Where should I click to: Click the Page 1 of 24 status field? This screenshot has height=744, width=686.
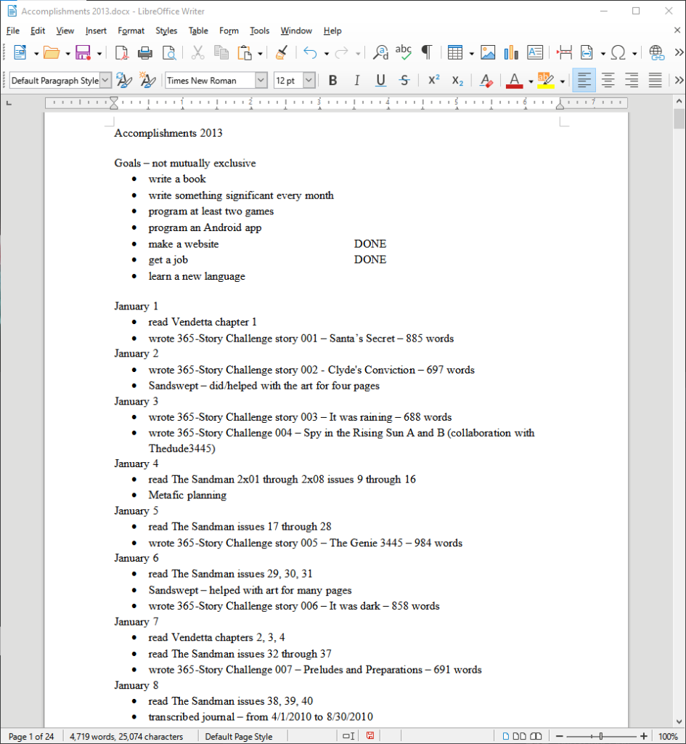point(31,737)
